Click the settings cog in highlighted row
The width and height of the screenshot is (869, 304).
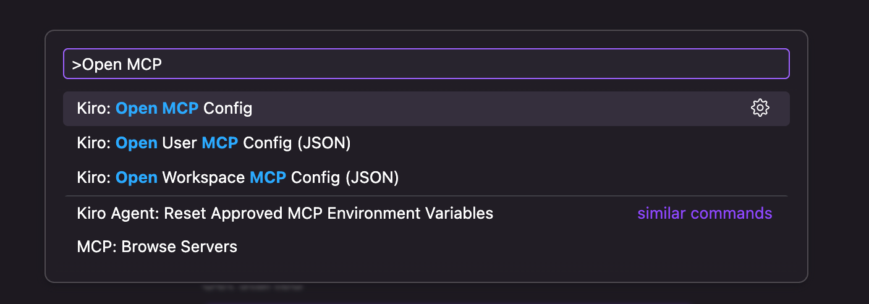point(760,108)
